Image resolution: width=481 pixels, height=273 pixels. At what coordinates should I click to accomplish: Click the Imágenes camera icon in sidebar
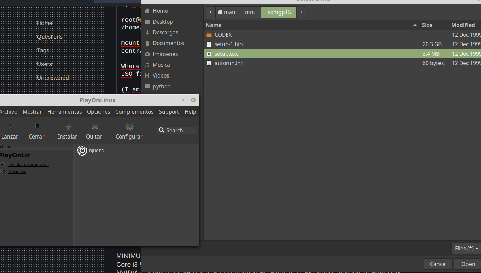point(147,54)
